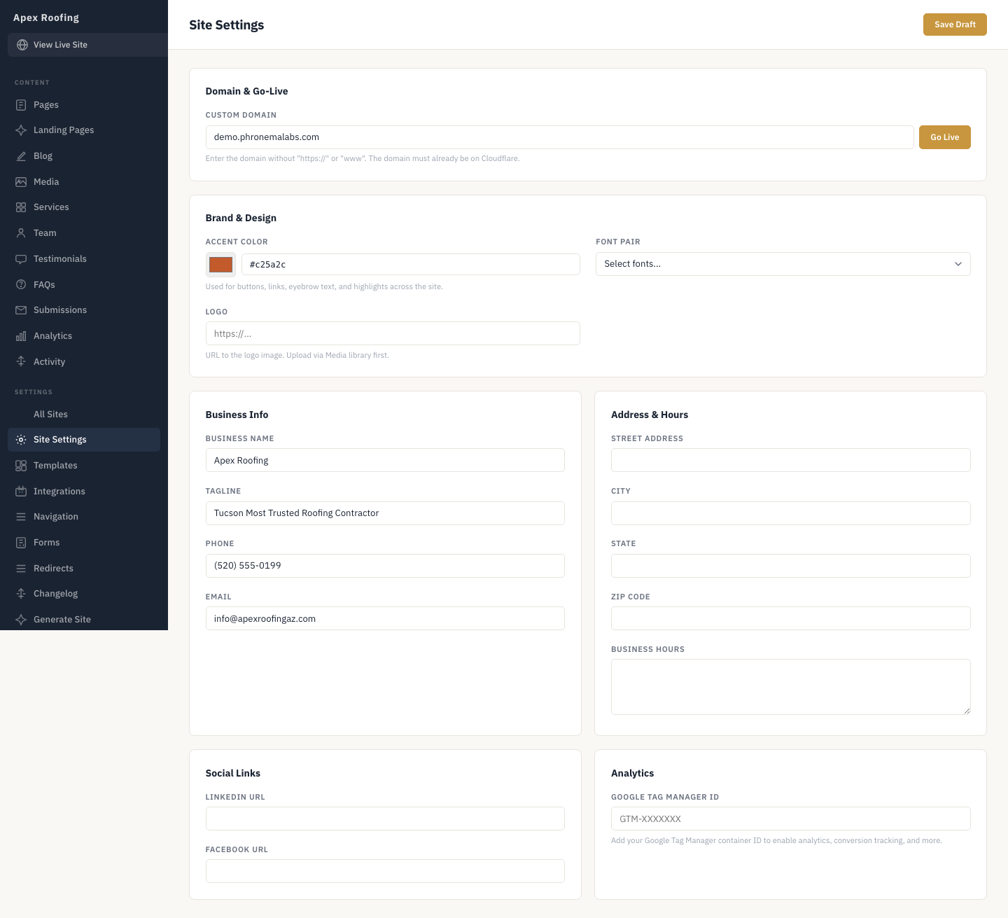Click the Google Tag Manager ID field
1008x918 pixels.
tap(791, 819)
